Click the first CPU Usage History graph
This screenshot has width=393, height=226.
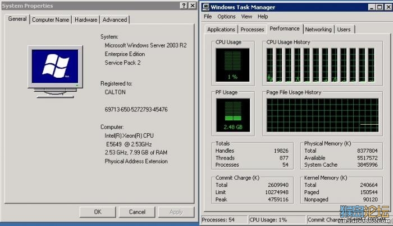[270, 65]
